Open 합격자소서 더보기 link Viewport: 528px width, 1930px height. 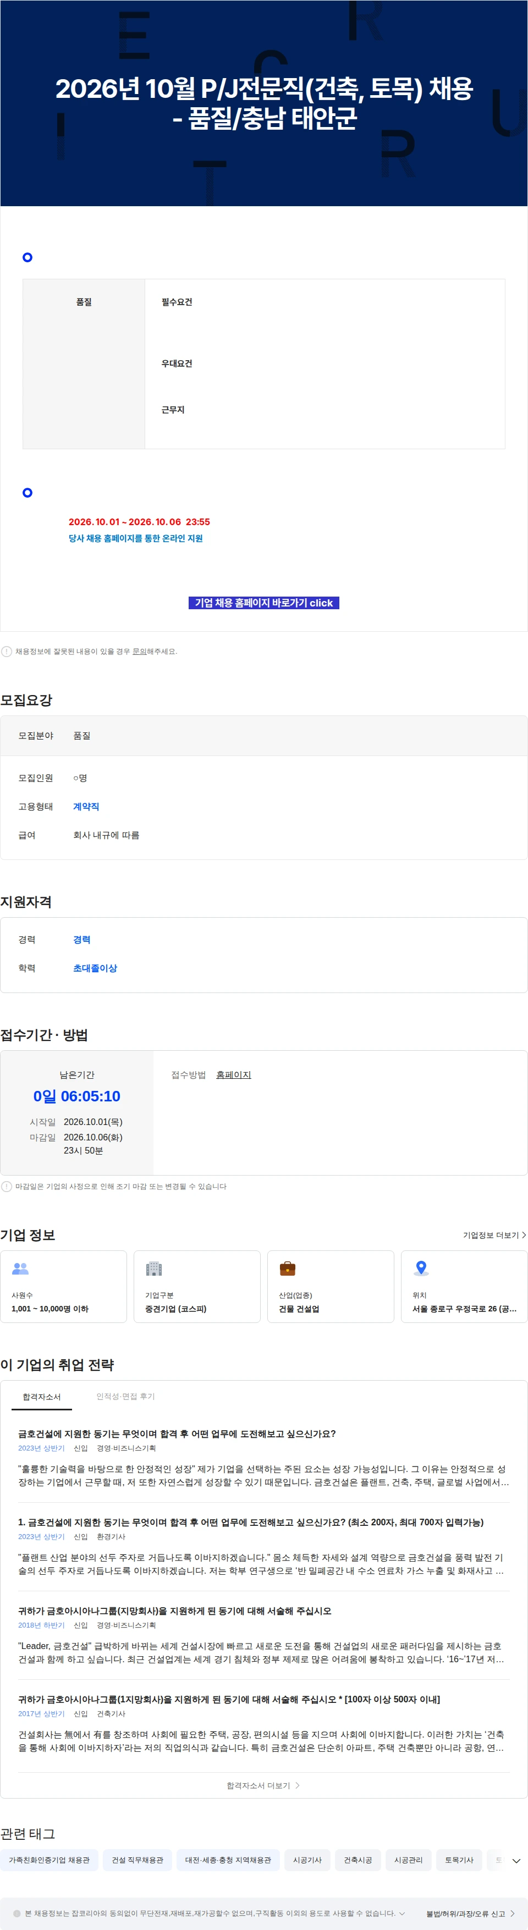coord(263,1785)
